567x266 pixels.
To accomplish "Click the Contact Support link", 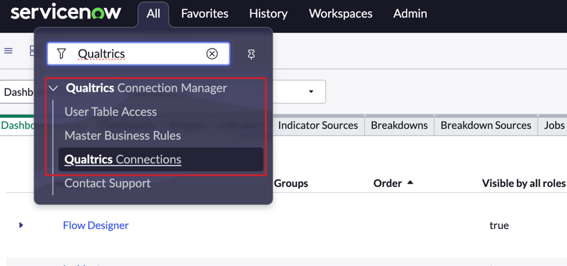I will click(x=107, y=184).
